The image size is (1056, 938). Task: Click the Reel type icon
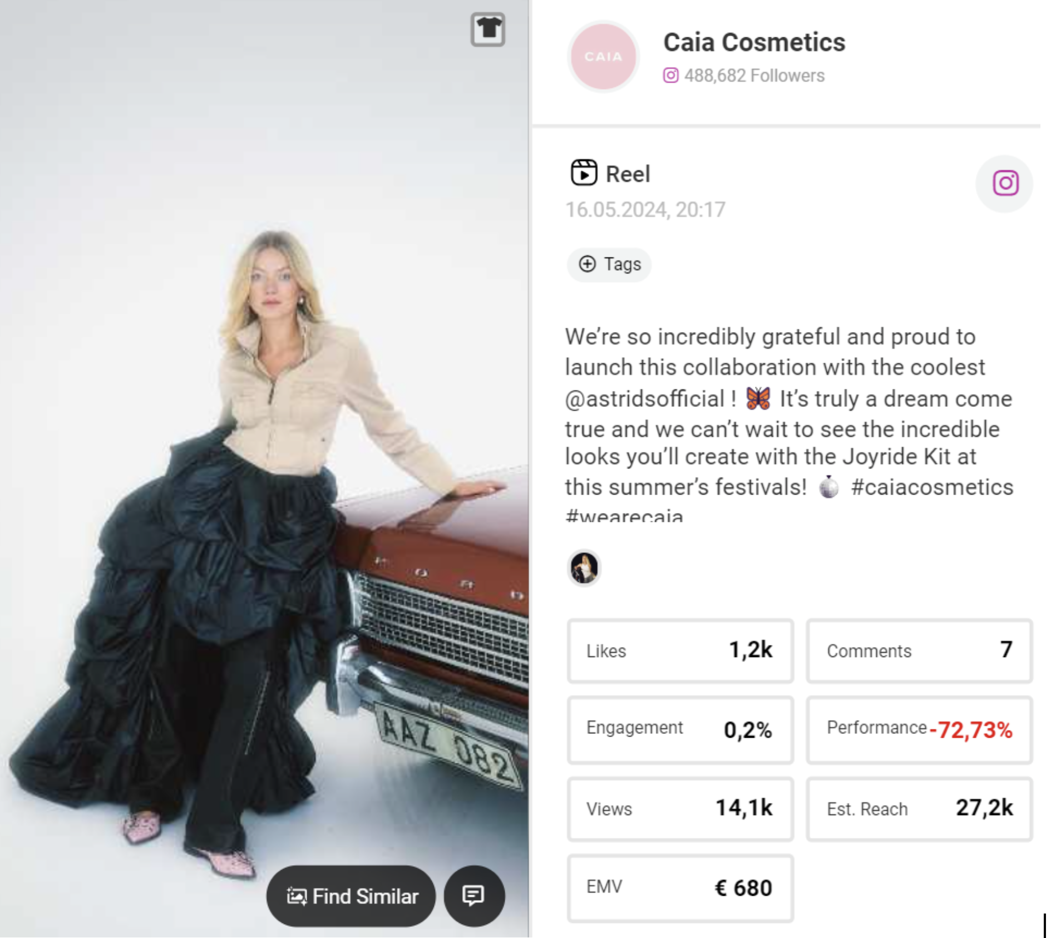click(584, 173)
